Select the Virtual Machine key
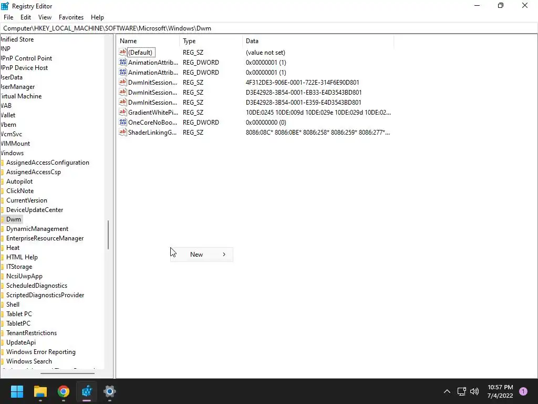 click(21, 96)
